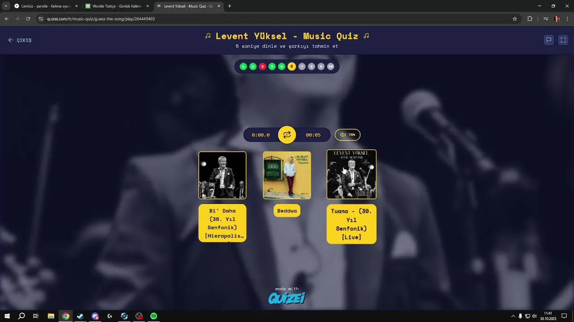Open the taskbar clock and date
The width and height of the screenshot is (574, 322).
(548, 316)
